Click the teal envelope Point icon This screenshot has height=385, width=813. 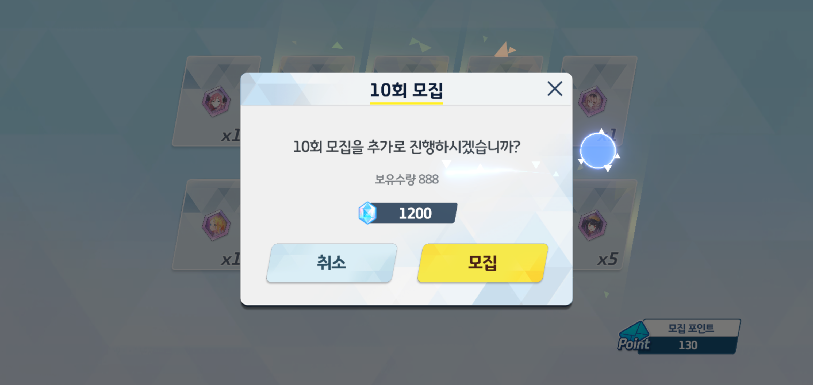[x=634, y=336]
